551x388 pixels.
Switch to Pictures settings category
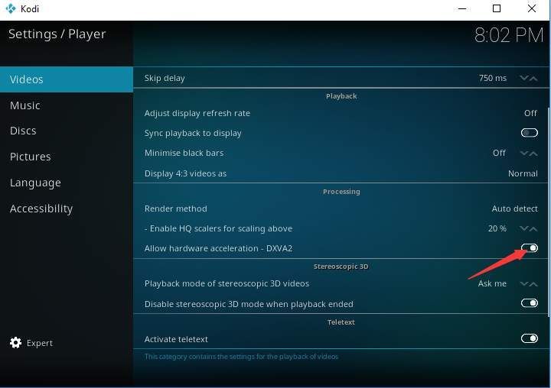pos(67,157)
